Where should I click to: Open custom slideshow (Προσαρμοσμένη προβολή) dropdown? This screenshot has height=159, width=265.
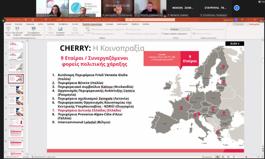pos(34,31)
